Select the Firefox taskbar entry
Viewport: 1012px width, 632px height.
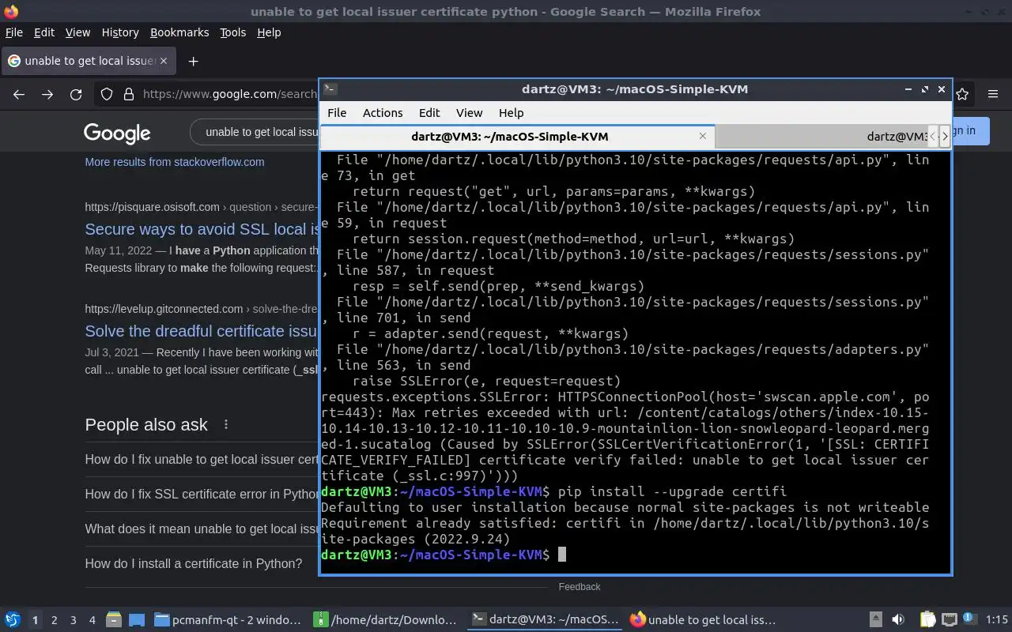point(702,620)
